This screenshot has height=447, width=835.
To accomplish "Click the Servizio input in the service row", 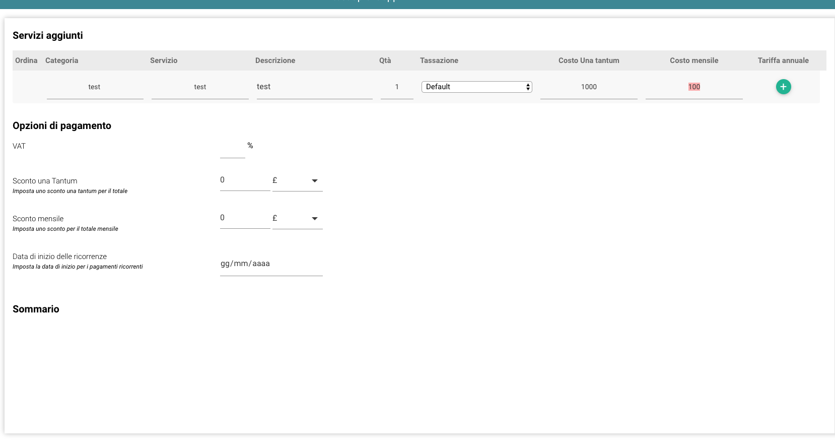I will [x=200, y=87].
